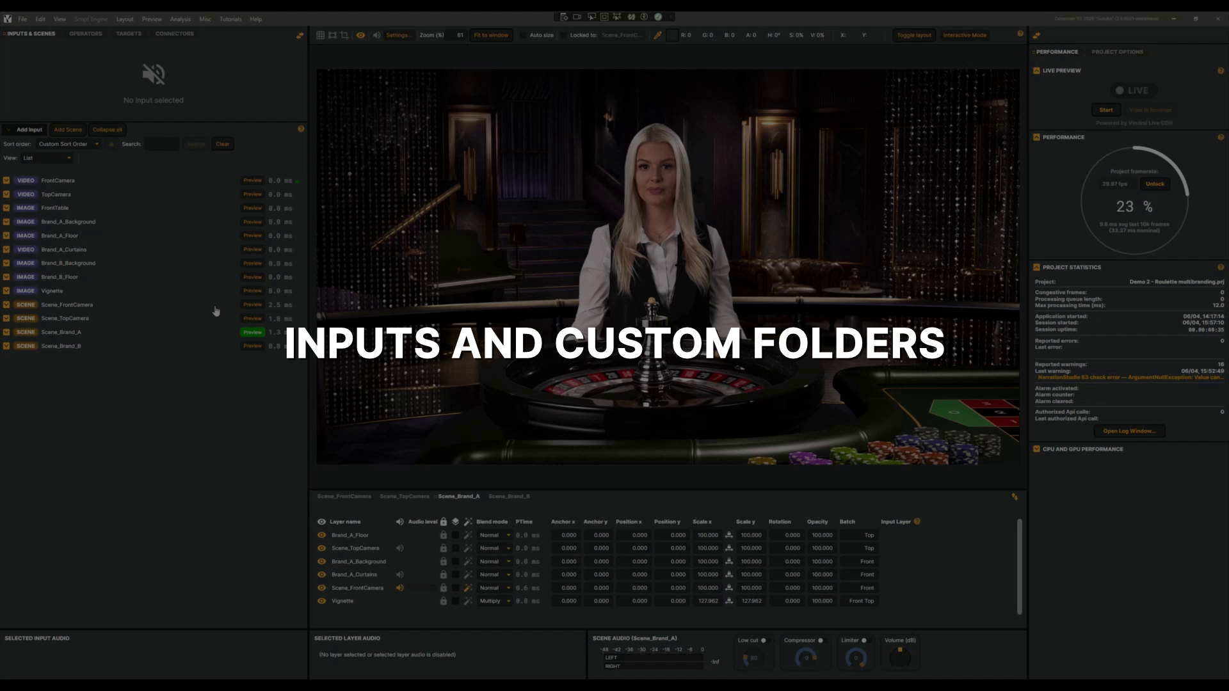
Task: Click the screen pointer icon in top toolbar
Action: pyautogui.click(x=591, y=17)
